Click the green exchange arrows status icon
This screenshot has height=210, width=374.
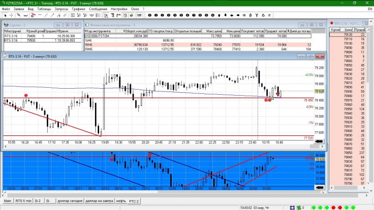pyautogui.click(x=299, y=208)
